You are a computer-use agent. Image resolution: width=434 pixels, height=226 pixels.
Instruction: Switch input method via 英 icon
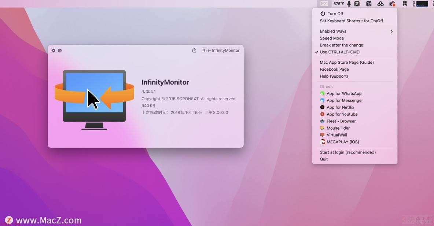point(357,4)
